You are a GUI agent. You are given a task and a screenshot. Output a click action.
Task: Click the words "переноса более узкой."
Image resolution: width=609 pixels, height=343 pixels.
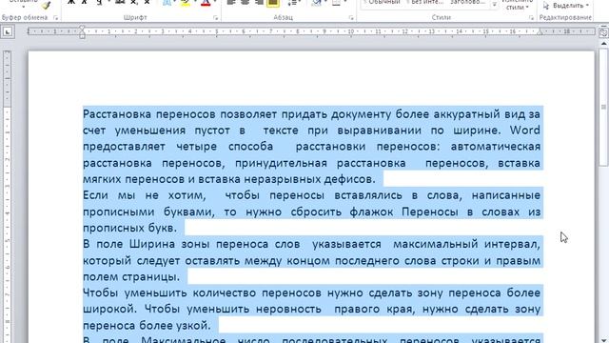point(147,325)
